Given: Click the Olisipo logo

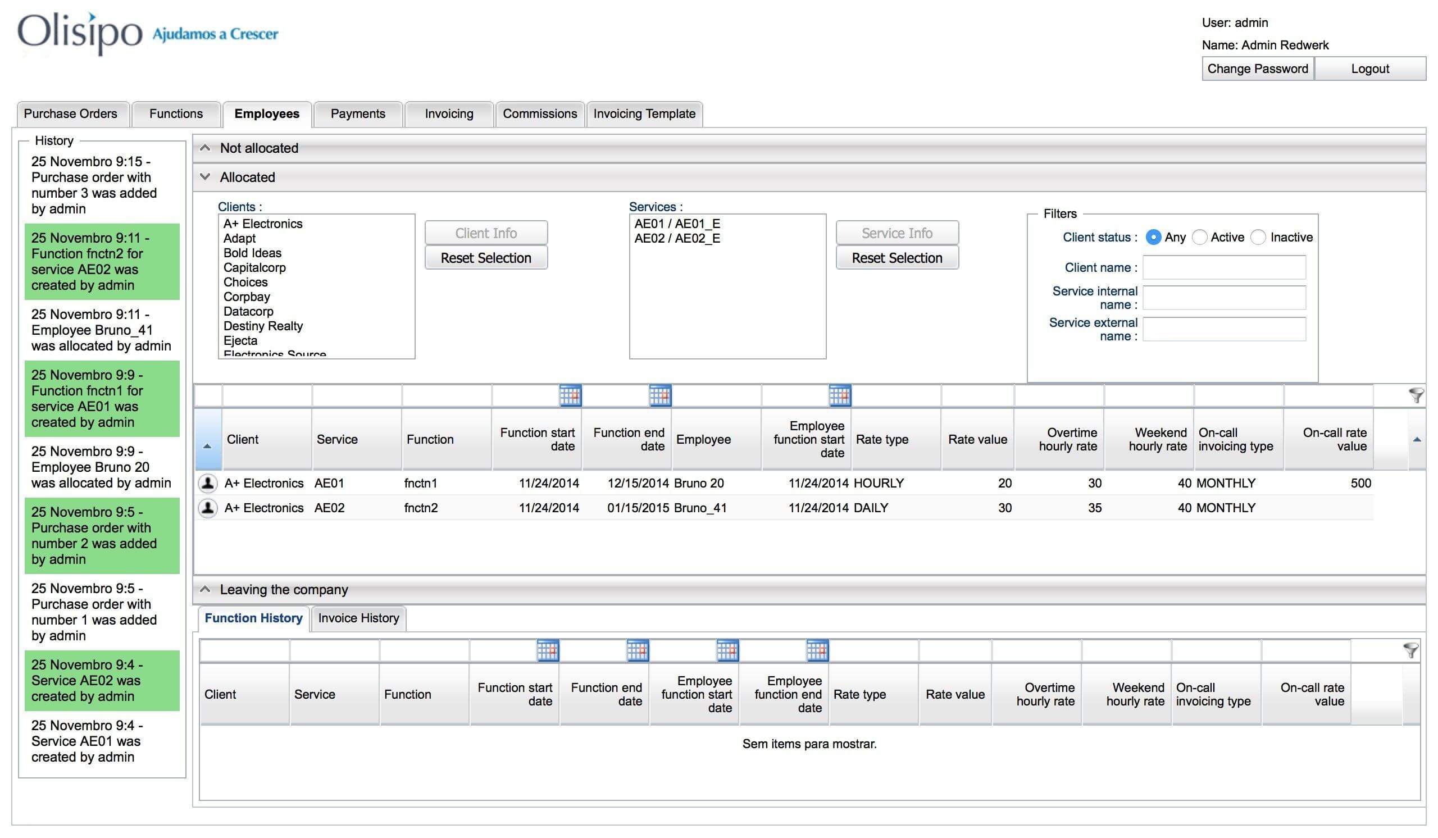Looking at the screenshot, I should coord(80,33).
